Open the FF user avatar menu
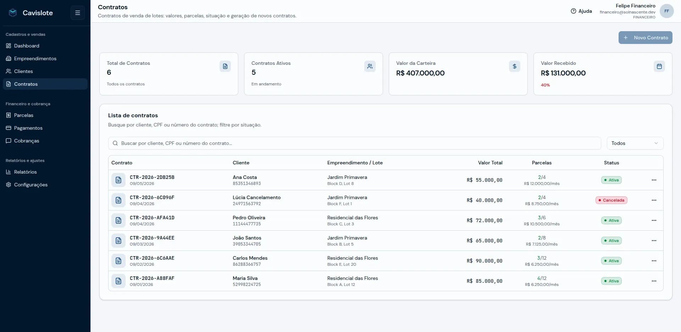 pos(666,11)
